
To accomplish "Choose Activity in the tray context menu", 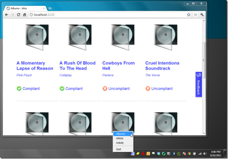I will [123, 143].
